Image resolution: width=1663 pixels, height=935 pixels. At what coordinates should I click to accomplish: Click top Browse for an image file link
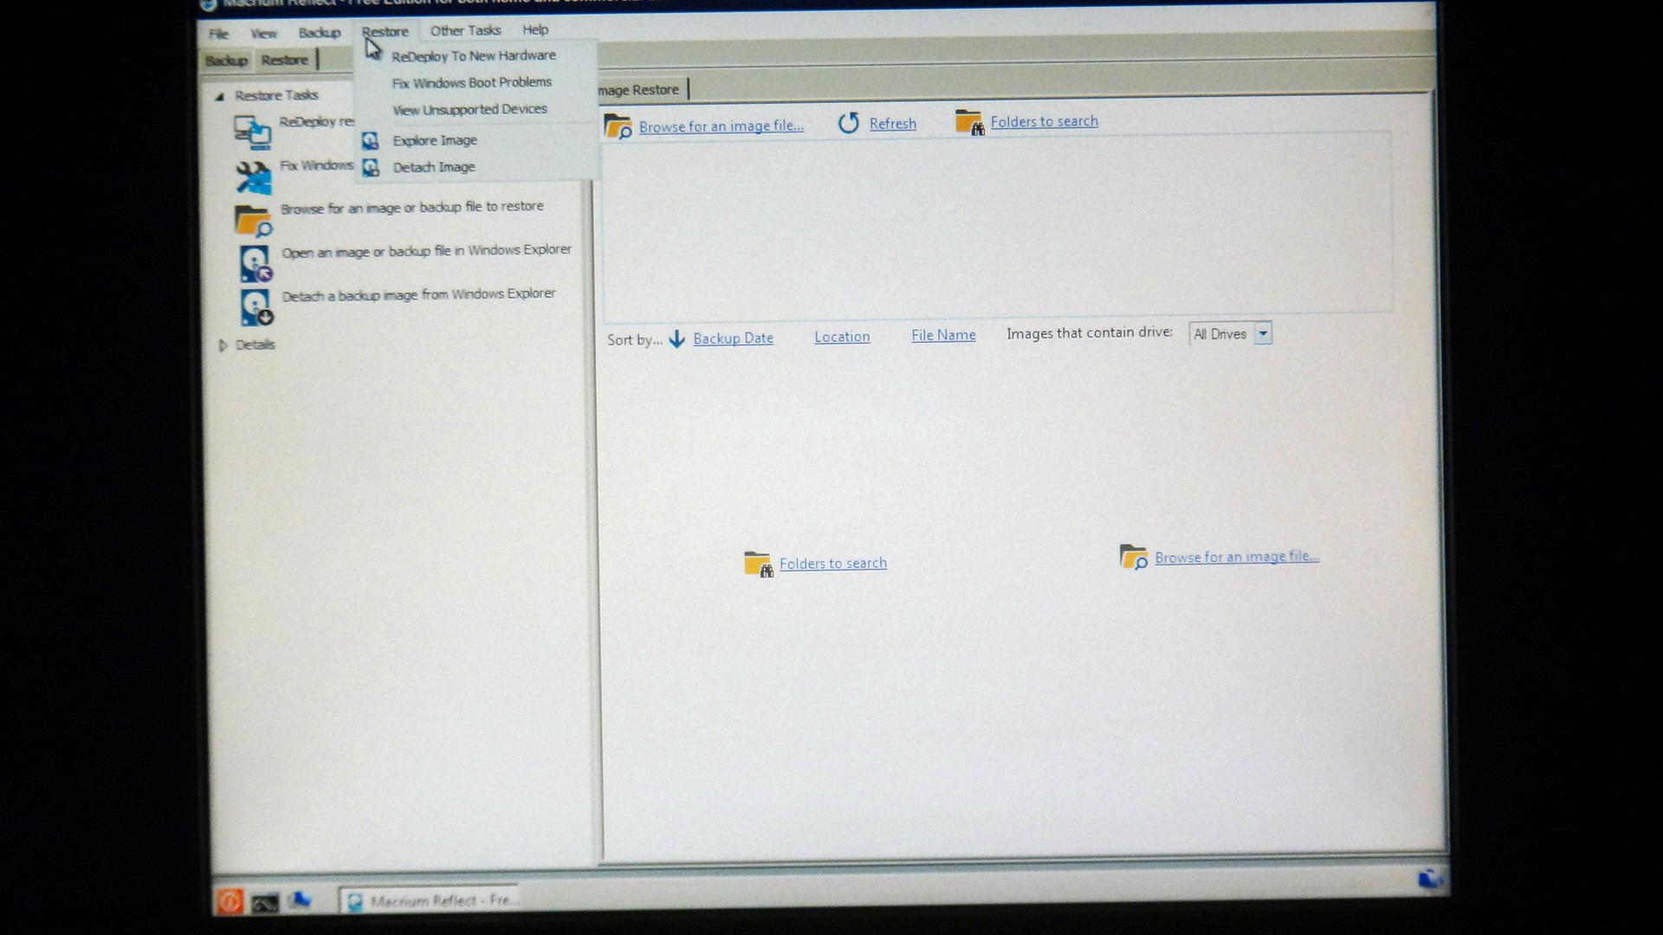tap(721, 126)
